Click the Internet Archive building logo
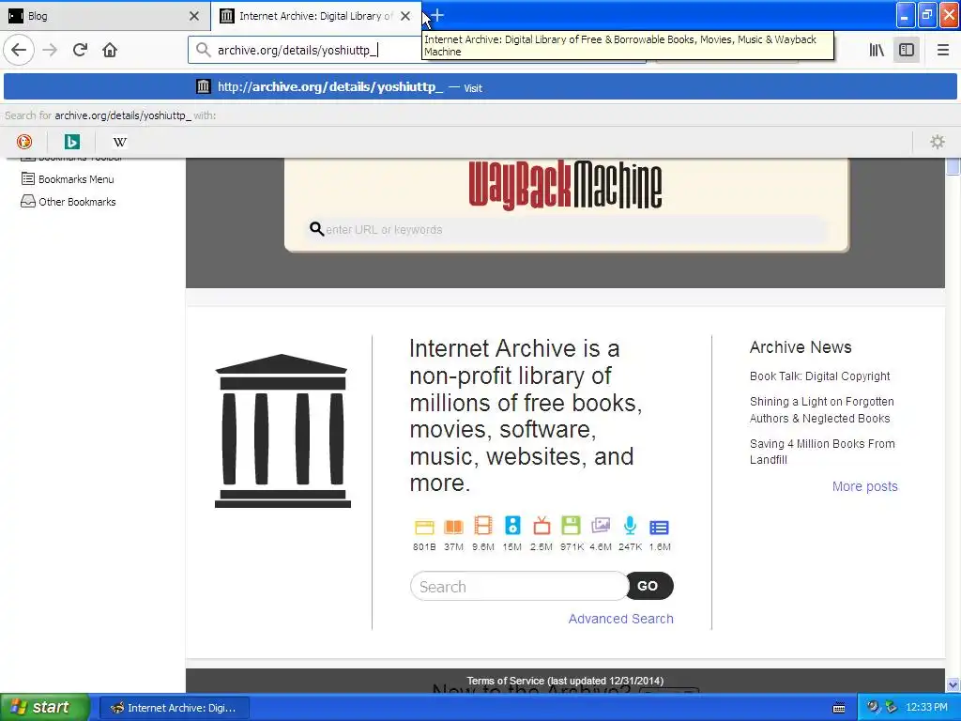 (x=282, y=430)
